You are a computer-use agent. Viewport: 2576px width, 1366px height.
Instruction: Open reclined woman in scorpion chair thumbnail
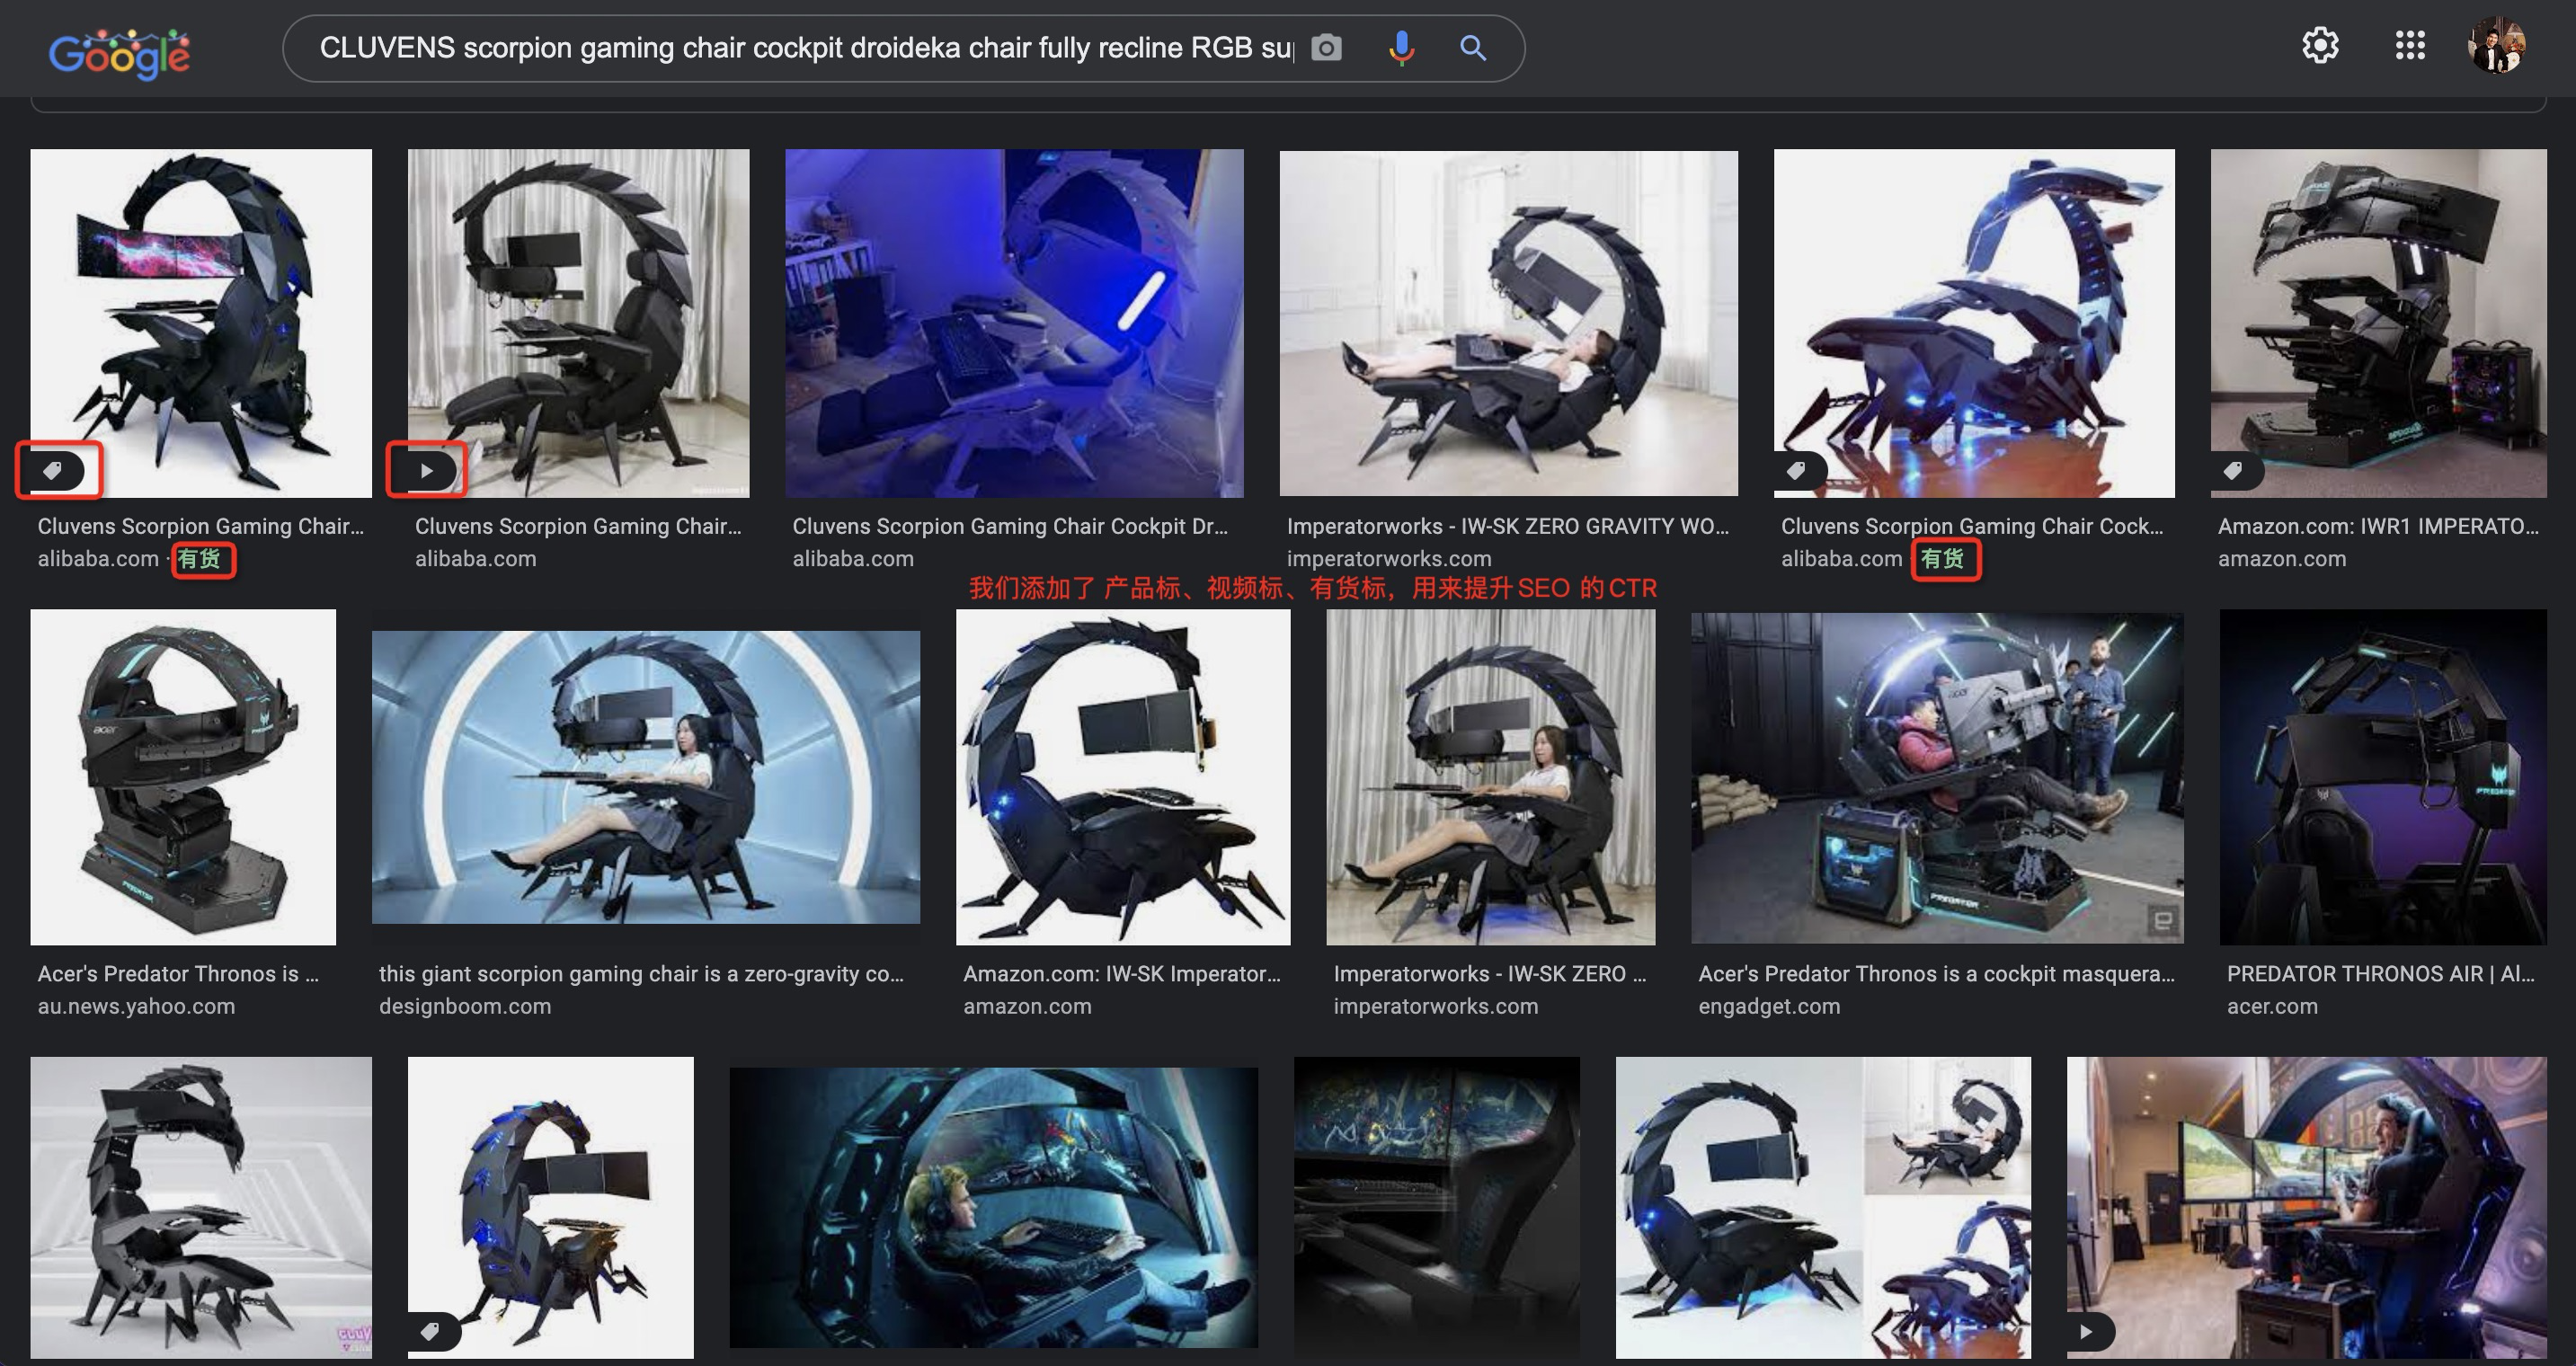pos(1508,323)
